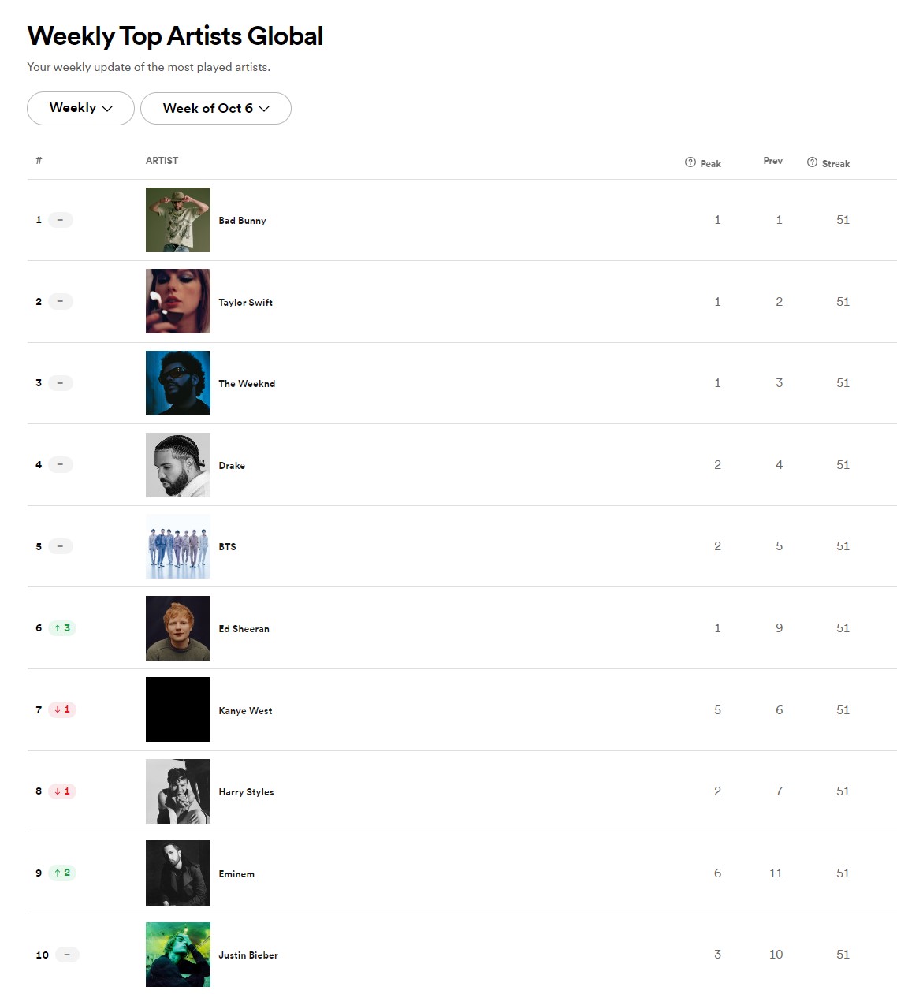The image size is (897, 994).
Task: Expand the chevron on the Weekly filter pill
Action: tap(108, 109)
